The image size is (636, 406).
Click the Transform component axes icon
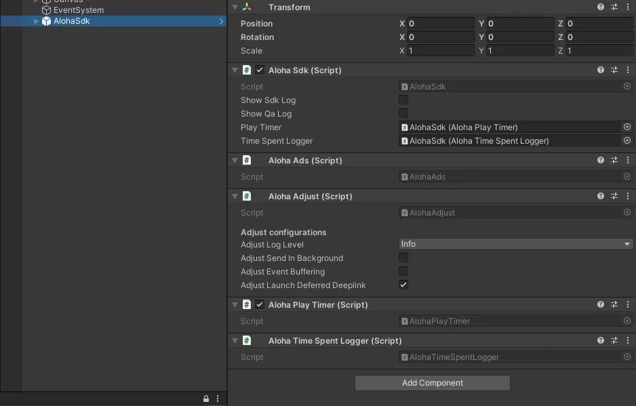click(247, 7)
